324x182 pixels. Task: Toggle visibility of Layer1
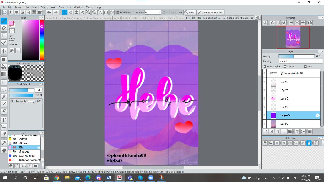pyautogui.click(x=265, y=124)
